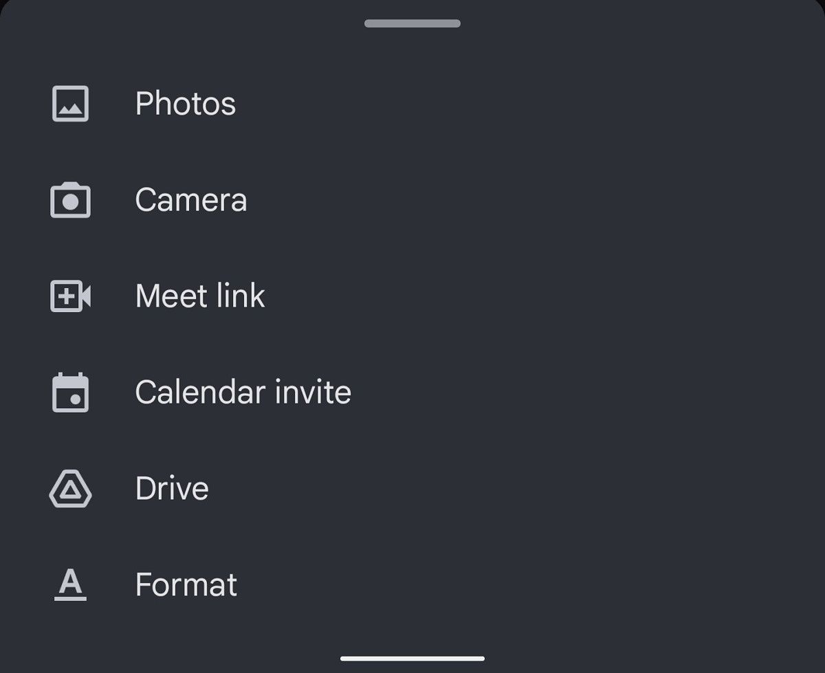Image resolution: width=825 pixels, height=673 pixels.
Task: Choose Format from the attachment sheet
Action: [186, 584]
